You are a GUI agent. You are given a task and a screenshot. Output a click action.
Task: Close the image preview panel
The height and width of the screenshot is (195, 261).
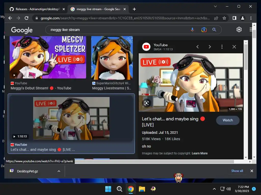(234, 47)
